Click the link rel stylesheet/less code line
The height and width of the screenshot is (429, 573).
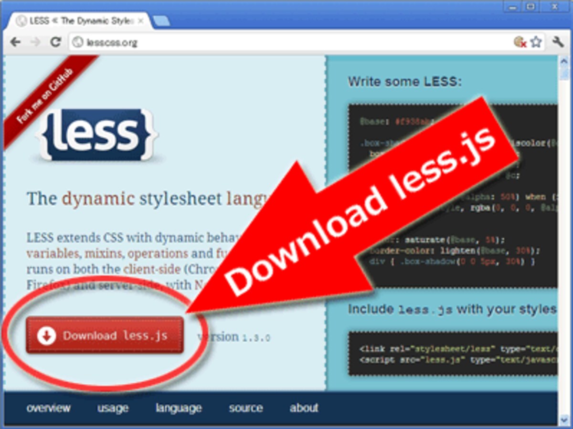[x=457, y=348]
